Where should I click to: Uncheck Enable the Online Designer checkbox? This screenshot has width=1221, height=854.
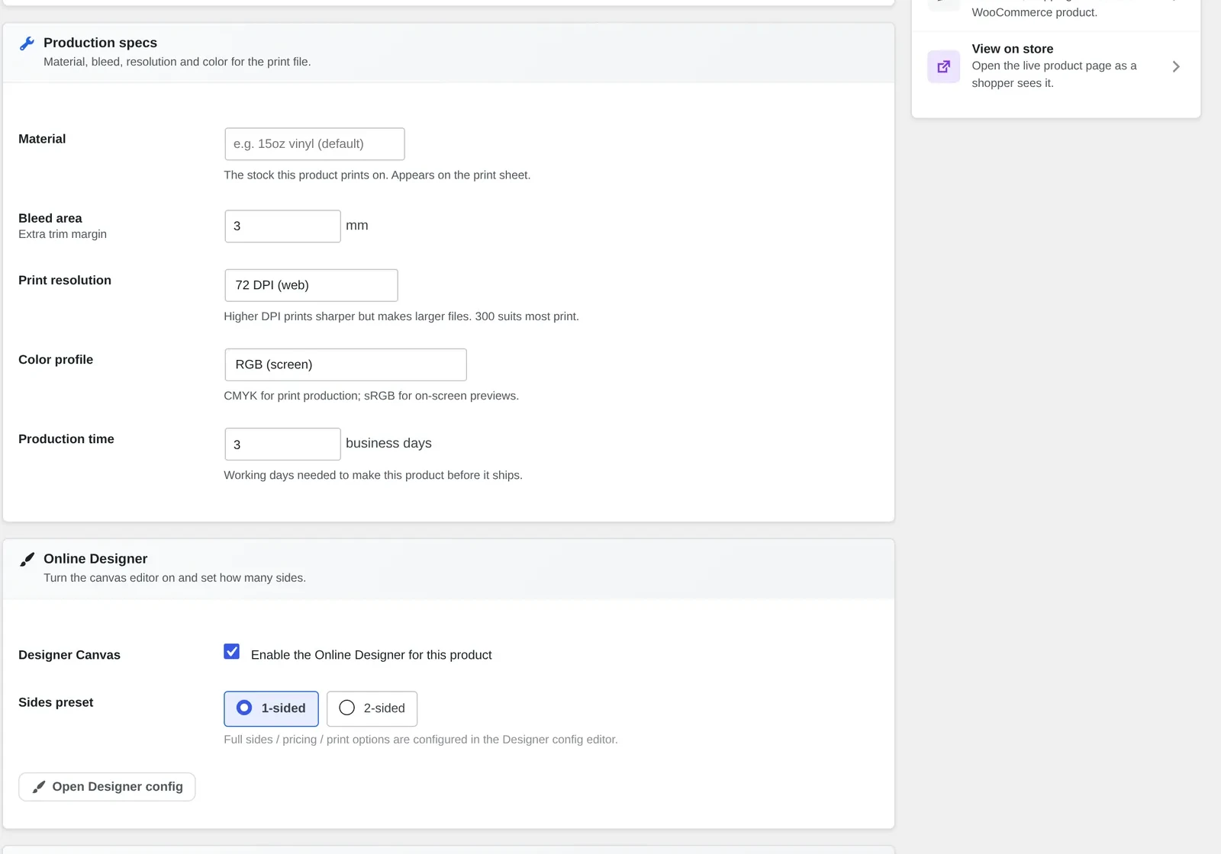(x=232, y=652)
